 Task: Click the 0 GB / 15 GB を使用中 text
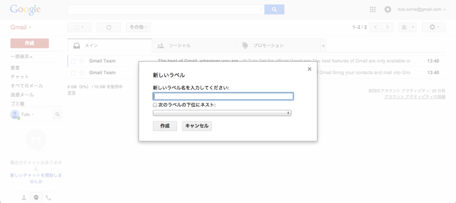click(x=95, y=87)
